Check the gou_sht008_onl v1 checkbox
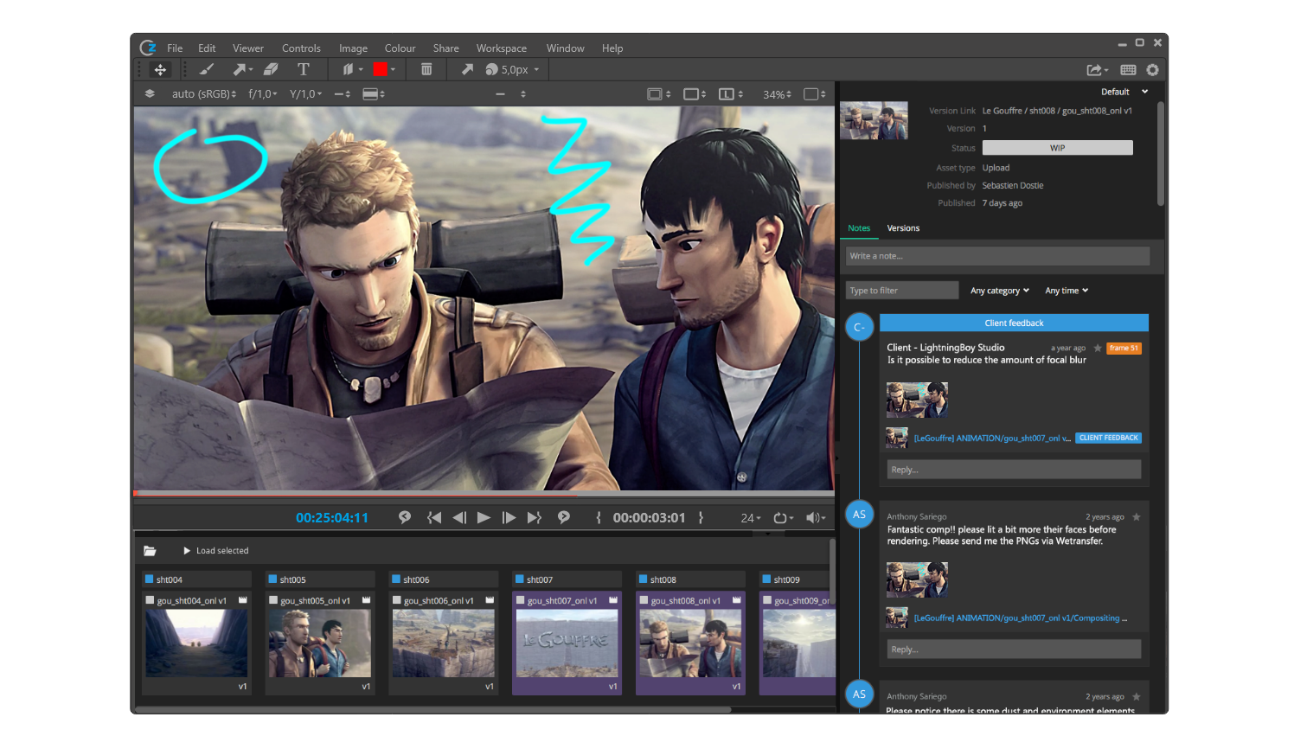Viewport: 1294px width, 749px height. coord(644,600)
